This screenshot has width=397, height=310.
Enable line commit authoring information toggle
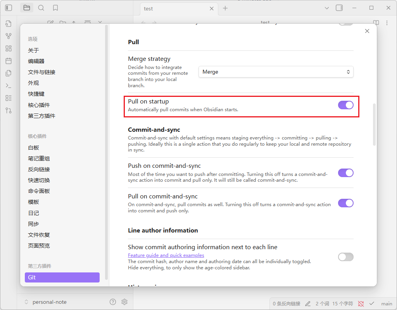[x=345, y=257]
